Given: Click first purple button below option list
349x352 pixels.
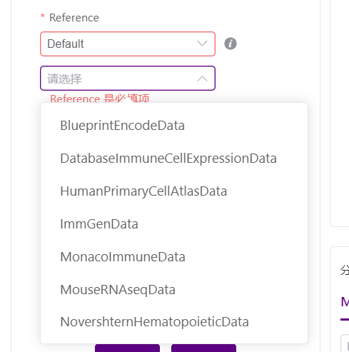Looking at the screenshot, I should pos(127,348).
